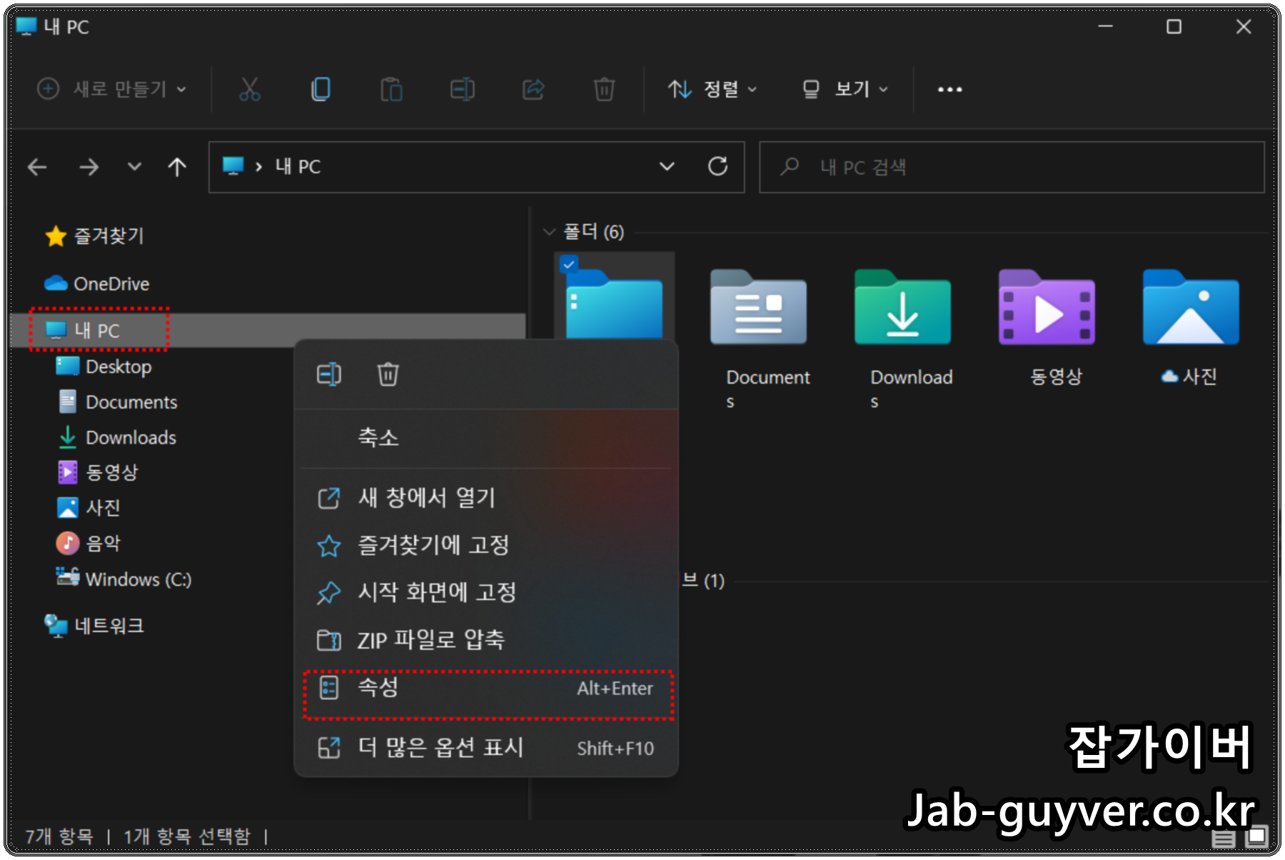This screenshot has width=1285, height=860.
Task: Open Windows (C:) from the sidebar
Action: (x=138, y=579)
